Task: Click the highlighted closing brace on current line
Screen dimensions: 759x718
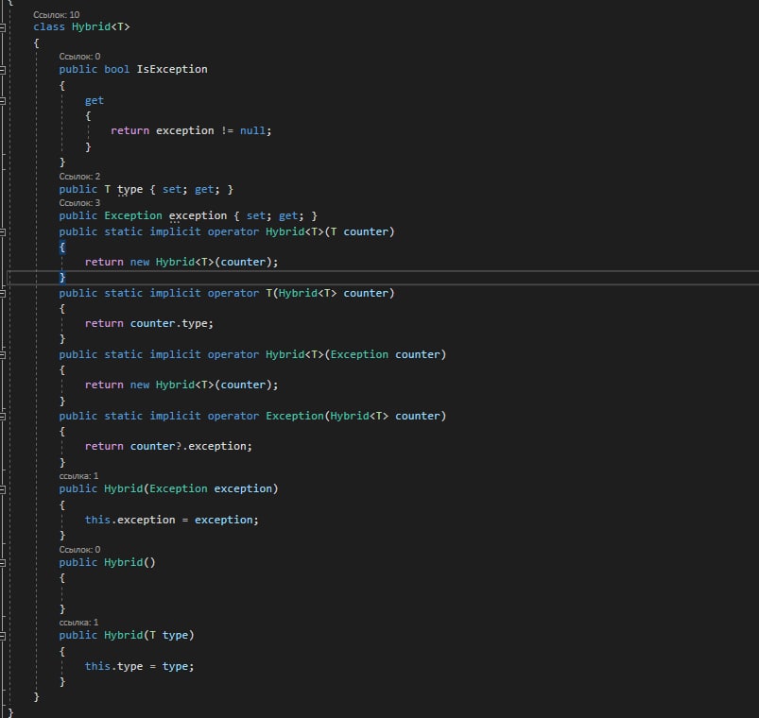Action: pos(62,277)
